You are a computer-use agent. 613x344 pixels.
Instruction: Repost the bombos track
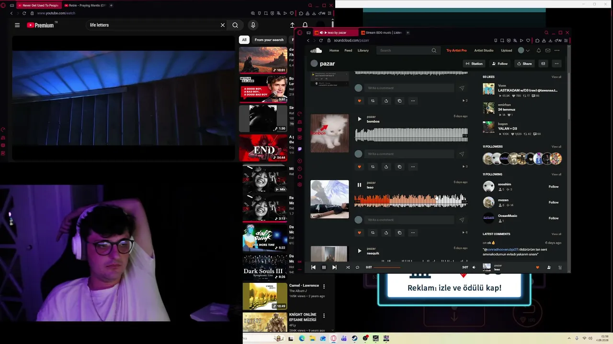373,167
